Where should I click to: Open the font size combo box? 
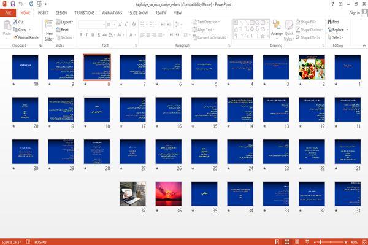111,25
